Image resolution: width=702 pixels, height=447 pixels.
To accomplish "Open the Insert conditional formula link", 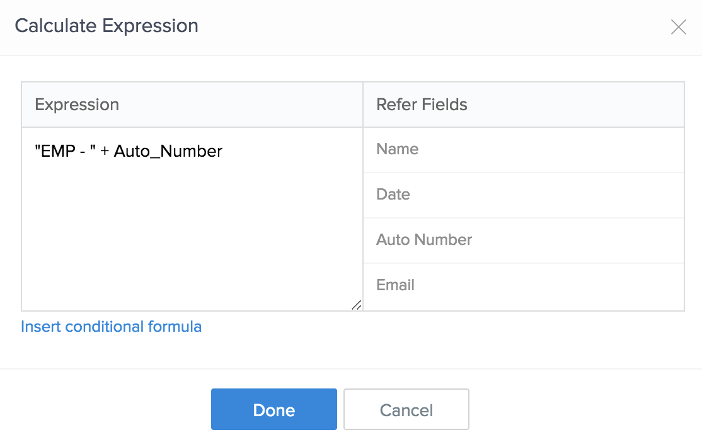I will point(111,327).
